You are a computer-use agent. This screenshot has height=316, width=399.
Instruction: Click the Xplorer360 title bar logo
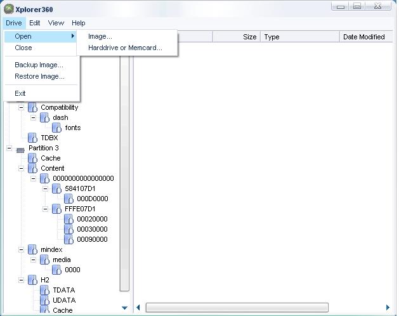click(x=9, y=9)
